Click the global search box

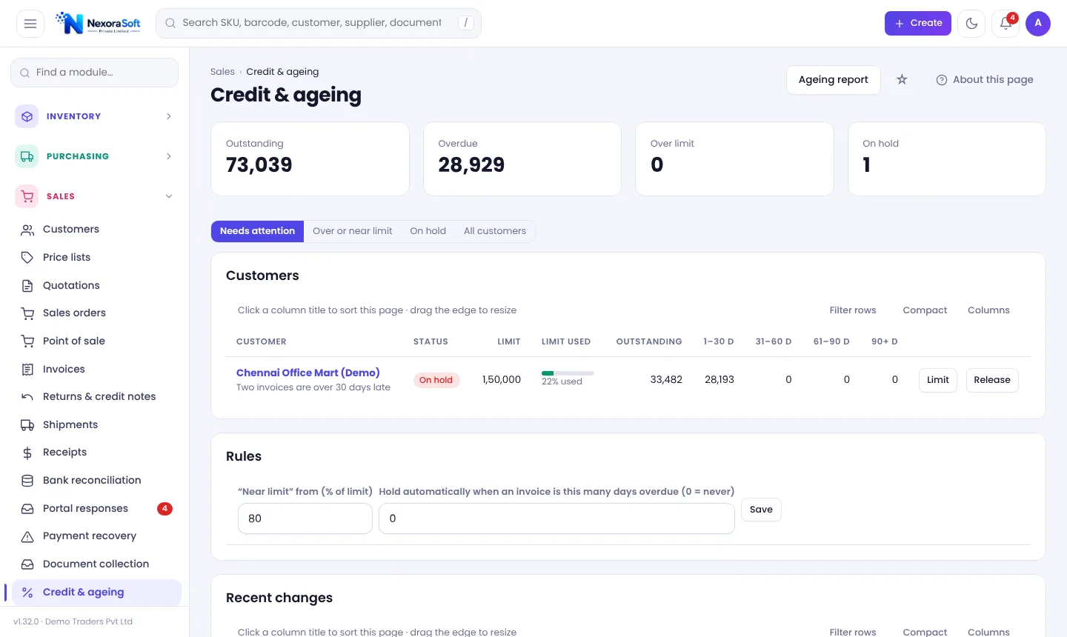pos(319,24)
